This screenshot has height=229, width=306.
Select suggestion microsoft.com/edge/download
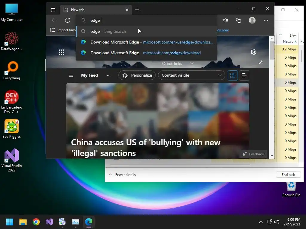click(146, 53)
